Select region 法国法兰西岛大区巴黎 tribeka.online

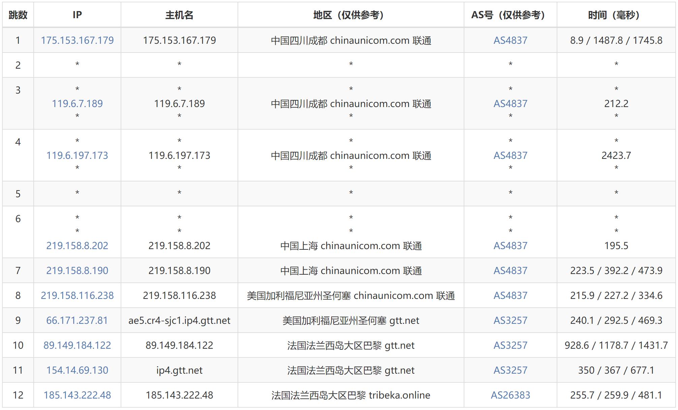pos(351,395)
